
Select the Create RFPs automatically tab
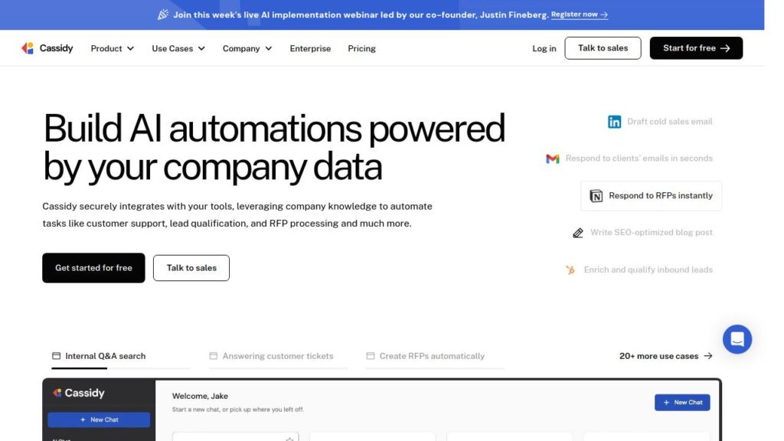tap(431, 356)
